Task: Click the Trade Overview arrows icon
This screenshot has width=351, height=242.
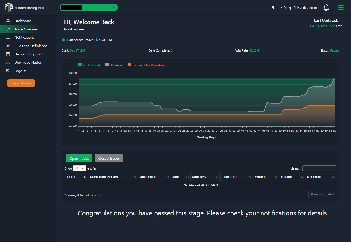Action: coord(8,29)
